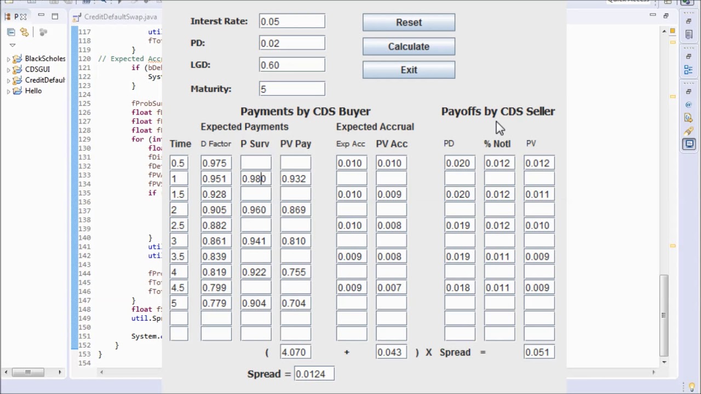Expand the BlackScholes project in Package Explorer
The width and height of the screenshot is (701, 394).
click(x=8, y=59)
